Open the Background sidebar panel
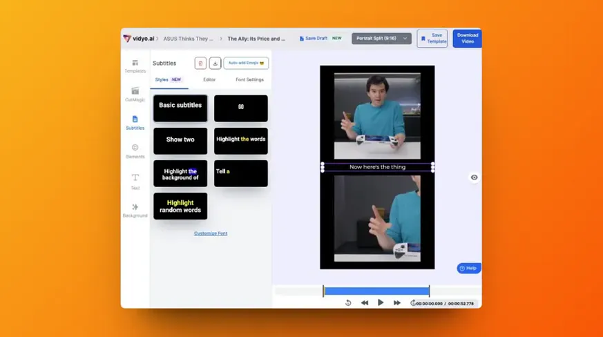Image resolution: width=603 pixels, height=337 pixels. (135, 211)
